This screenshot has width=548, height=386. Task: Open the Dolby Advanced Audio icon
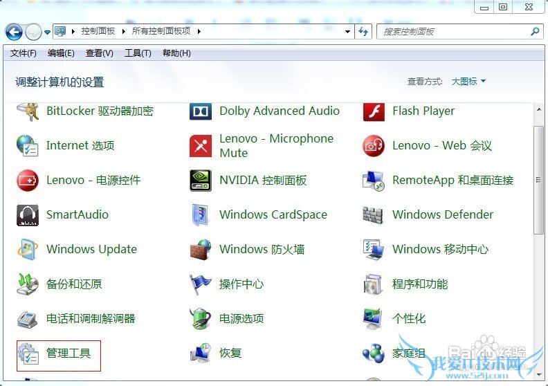click(x=201, y=111)
